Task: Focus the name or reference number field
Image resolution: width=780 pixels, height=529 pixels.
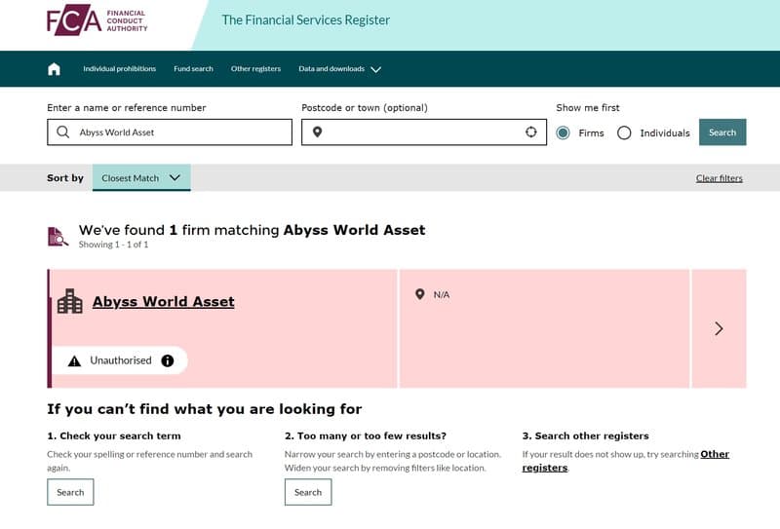Action: (x=170, y=132)
